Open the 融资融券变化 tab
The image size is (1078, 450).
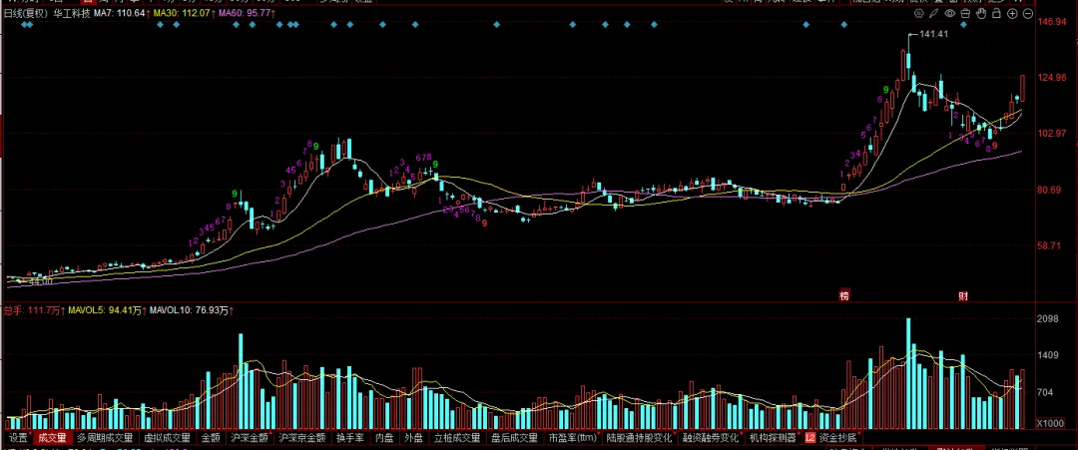tap(711, 438)
